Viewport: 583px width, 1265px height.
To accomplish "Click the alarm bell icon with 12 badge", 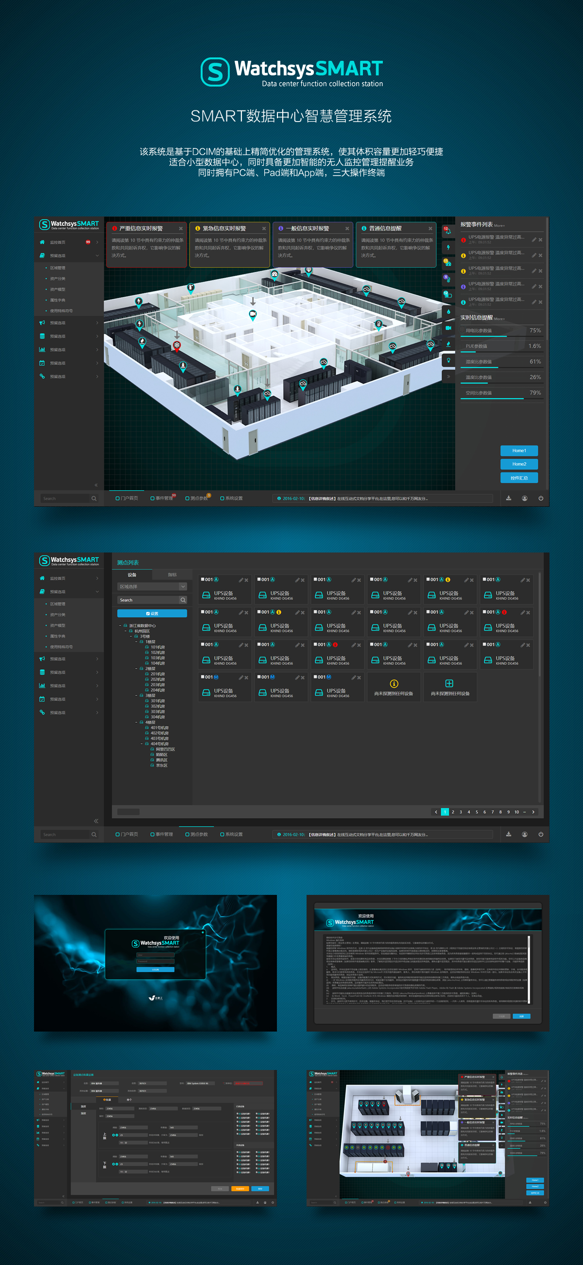I will click(447, 231).
